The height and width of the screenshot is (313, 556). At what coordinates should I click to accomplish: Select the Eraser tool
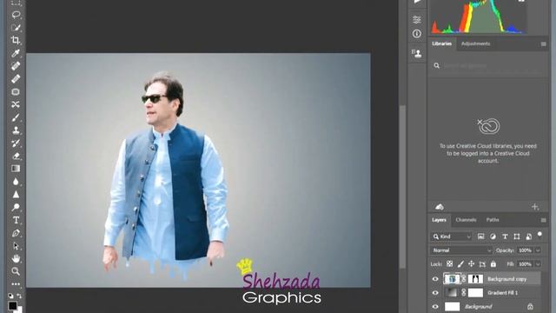(16, 156)
